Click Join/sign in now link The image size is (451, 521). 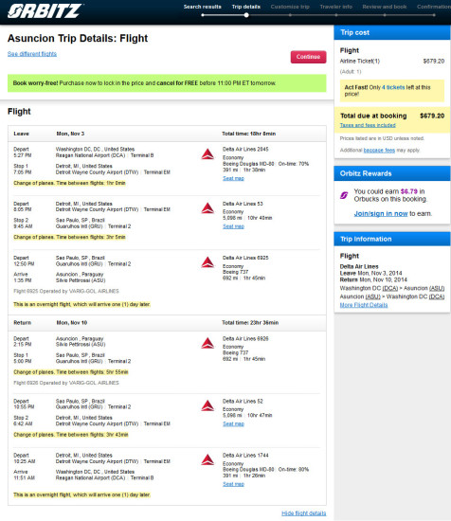point(381,214)
